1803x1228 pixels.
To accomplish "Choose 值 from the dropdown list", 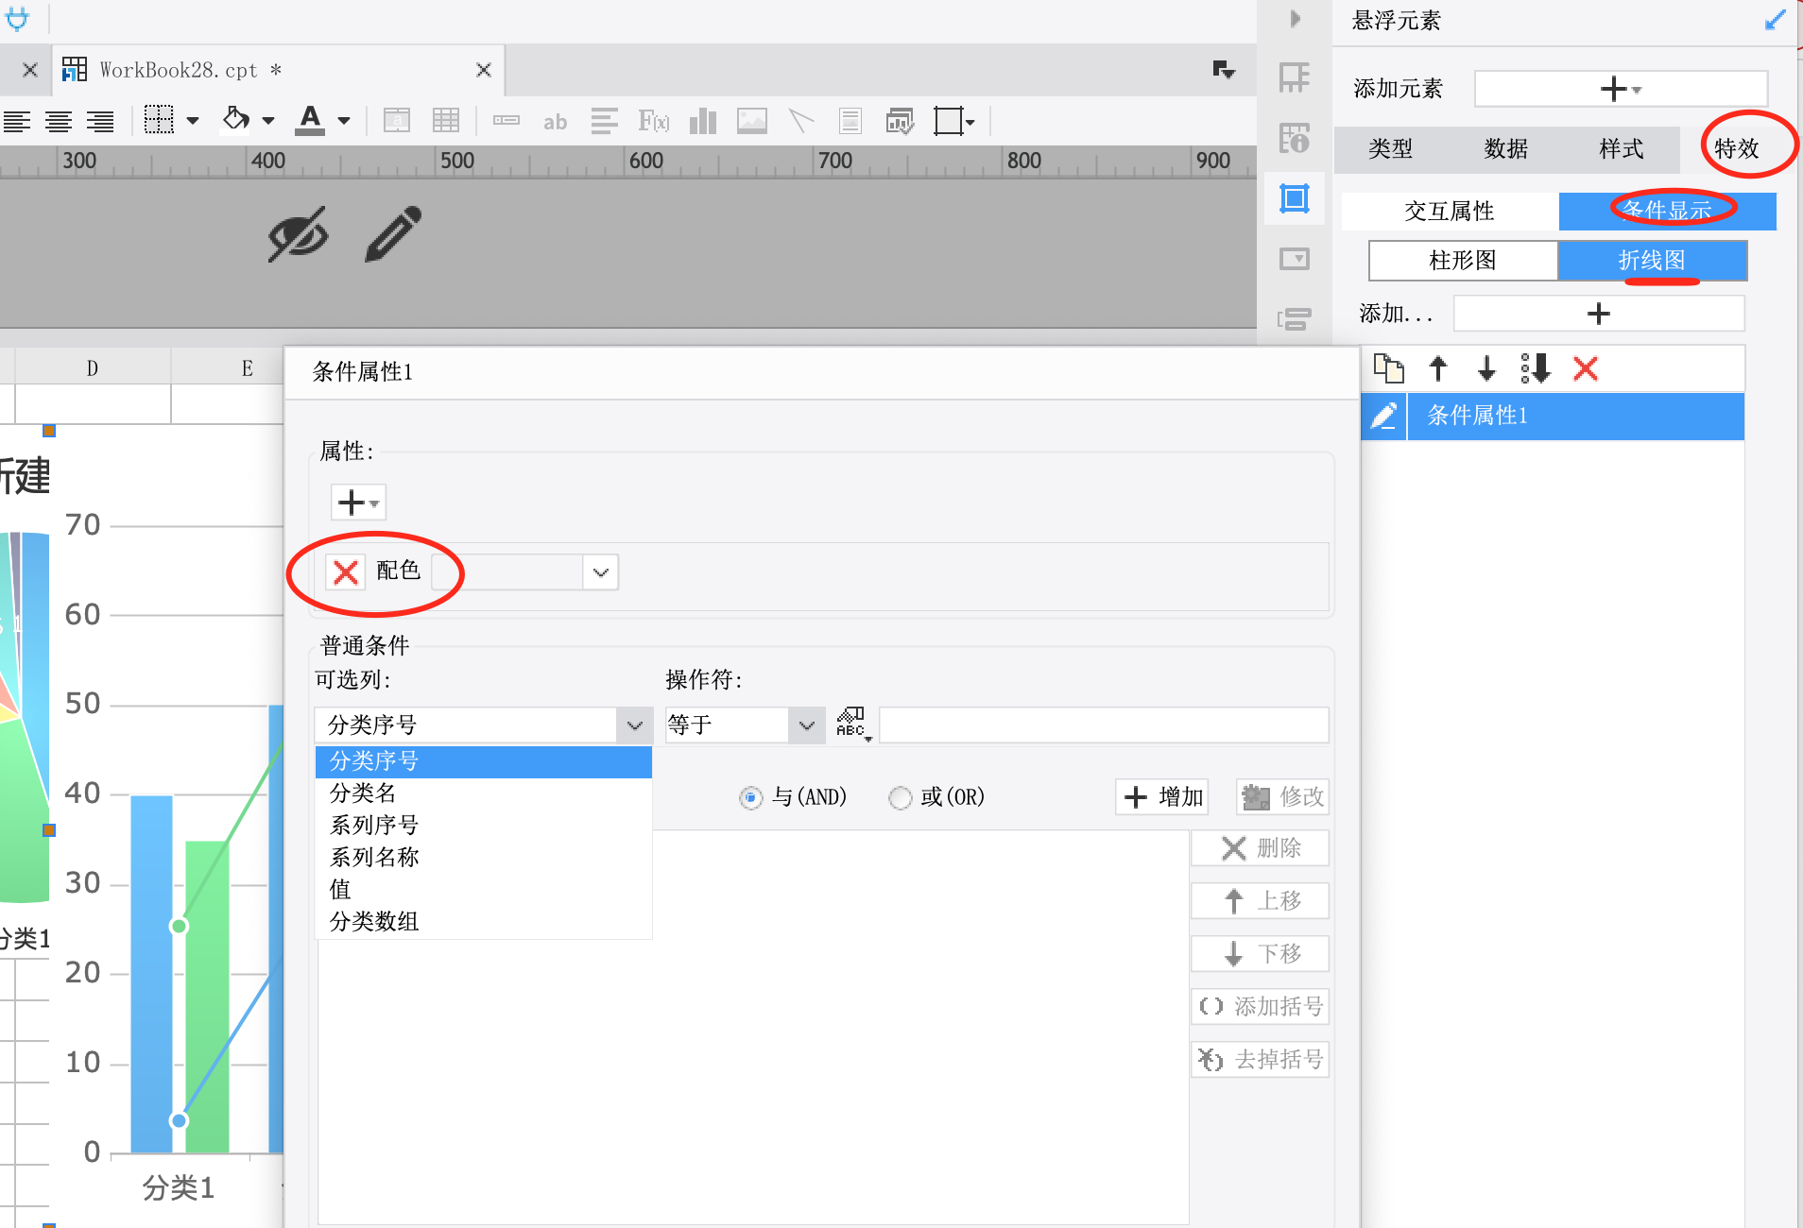I will pyautogui.click(x=483, y=890).
